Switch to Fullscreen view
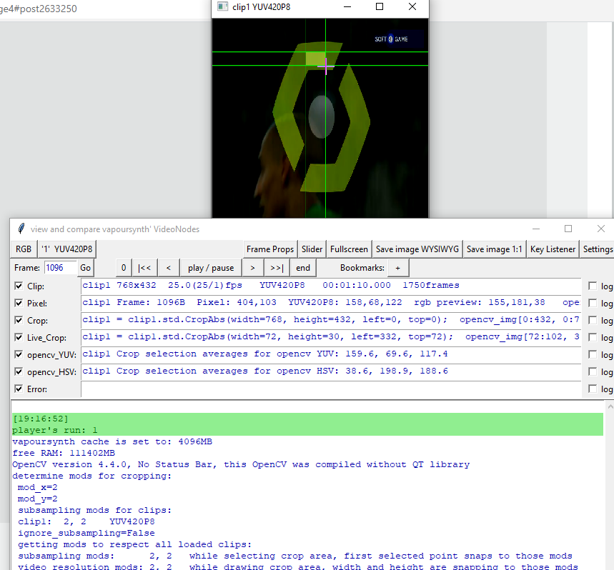This screenshot has height=570, width=614. click(x=348, y=249)
